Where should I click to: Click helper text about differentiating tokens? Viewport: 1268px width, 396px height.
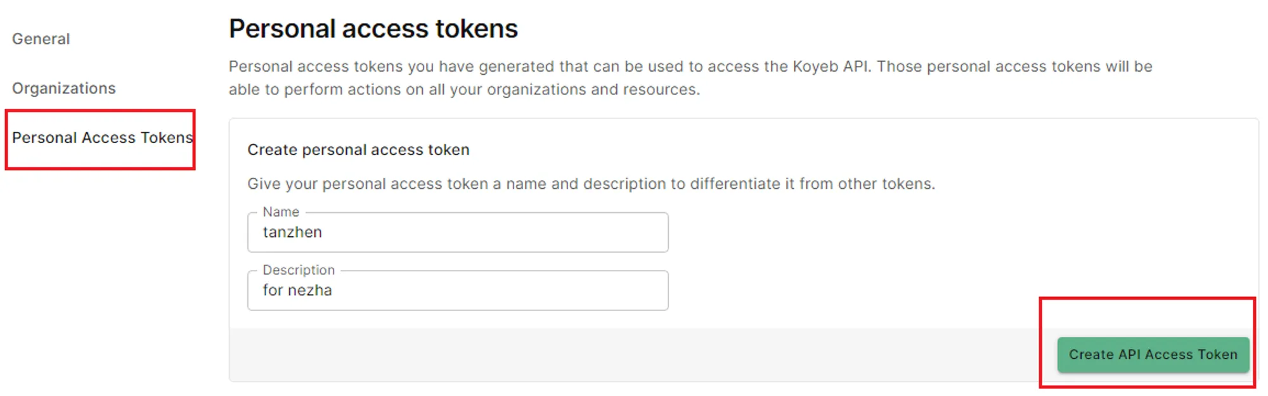(591, 184)
